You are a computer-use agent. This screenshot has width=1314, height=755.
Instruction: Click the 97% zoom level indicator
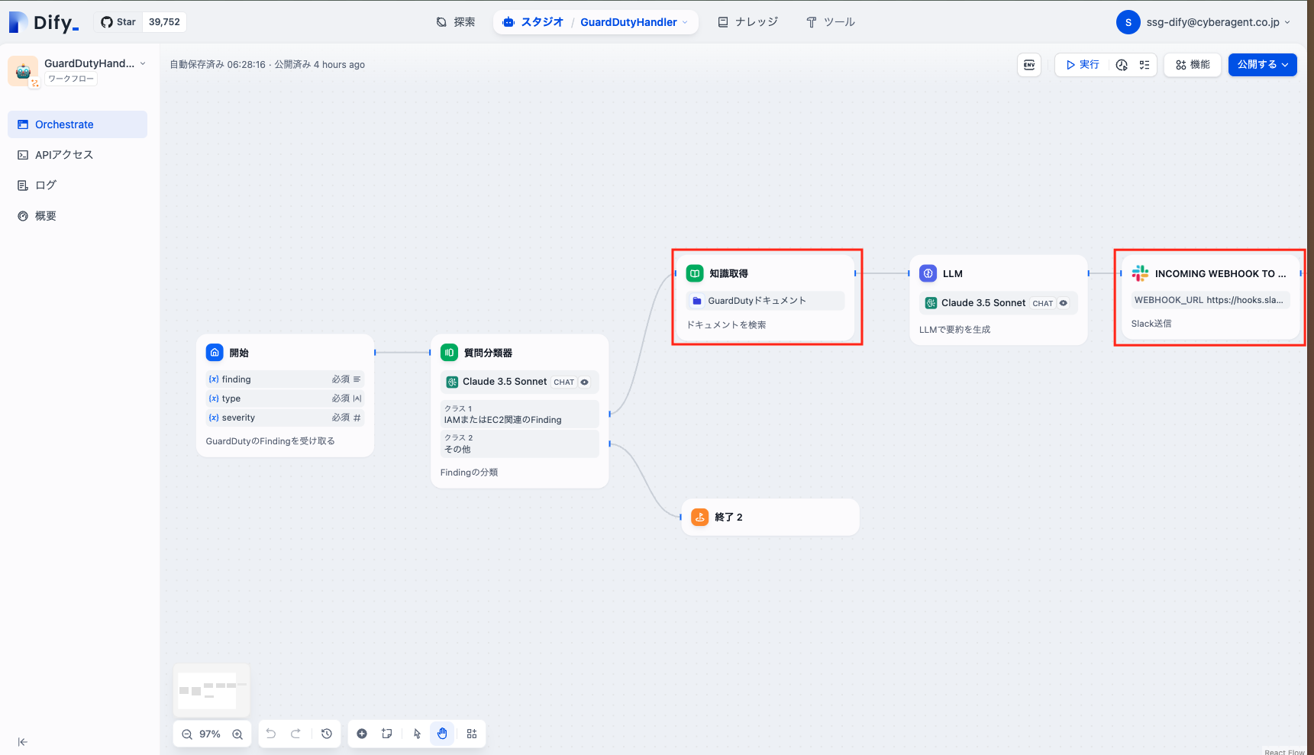tap(211, 734)
